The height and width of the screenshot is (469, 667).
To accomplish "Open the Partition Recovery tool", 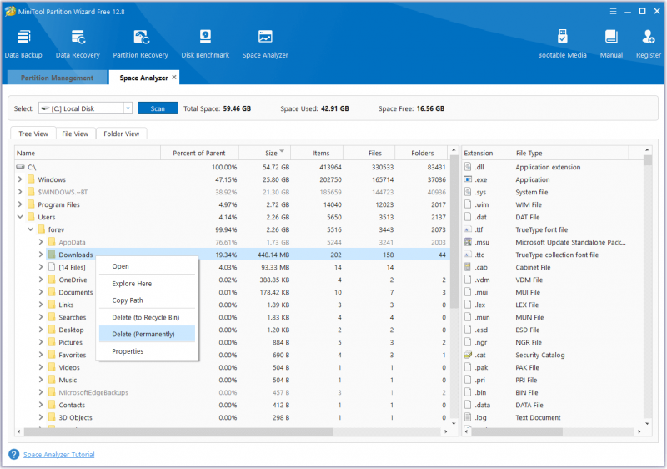I will coord(140,44).
